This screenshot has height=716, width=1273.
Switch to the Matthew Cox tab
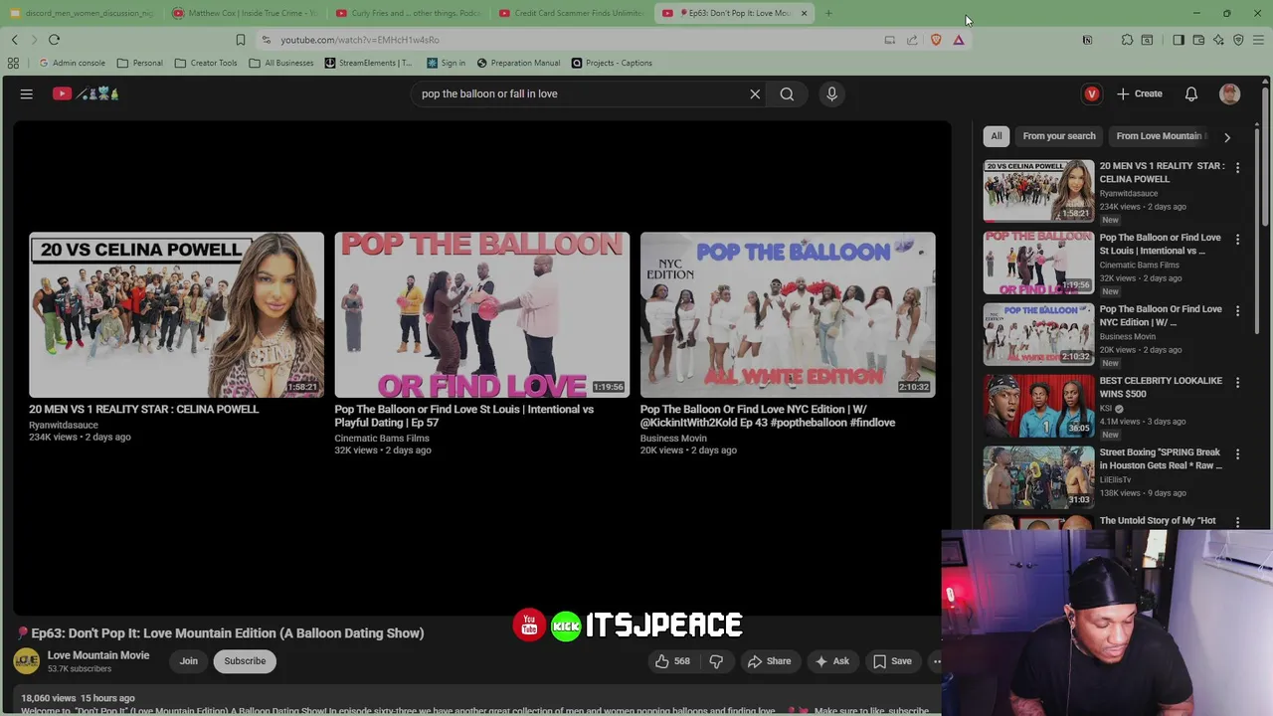pyautogui.click(x=245, y=13)
